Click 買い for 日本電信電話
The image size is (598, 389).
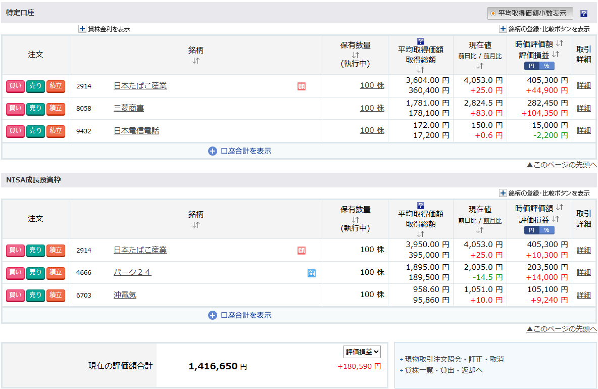tap(15, 131)
